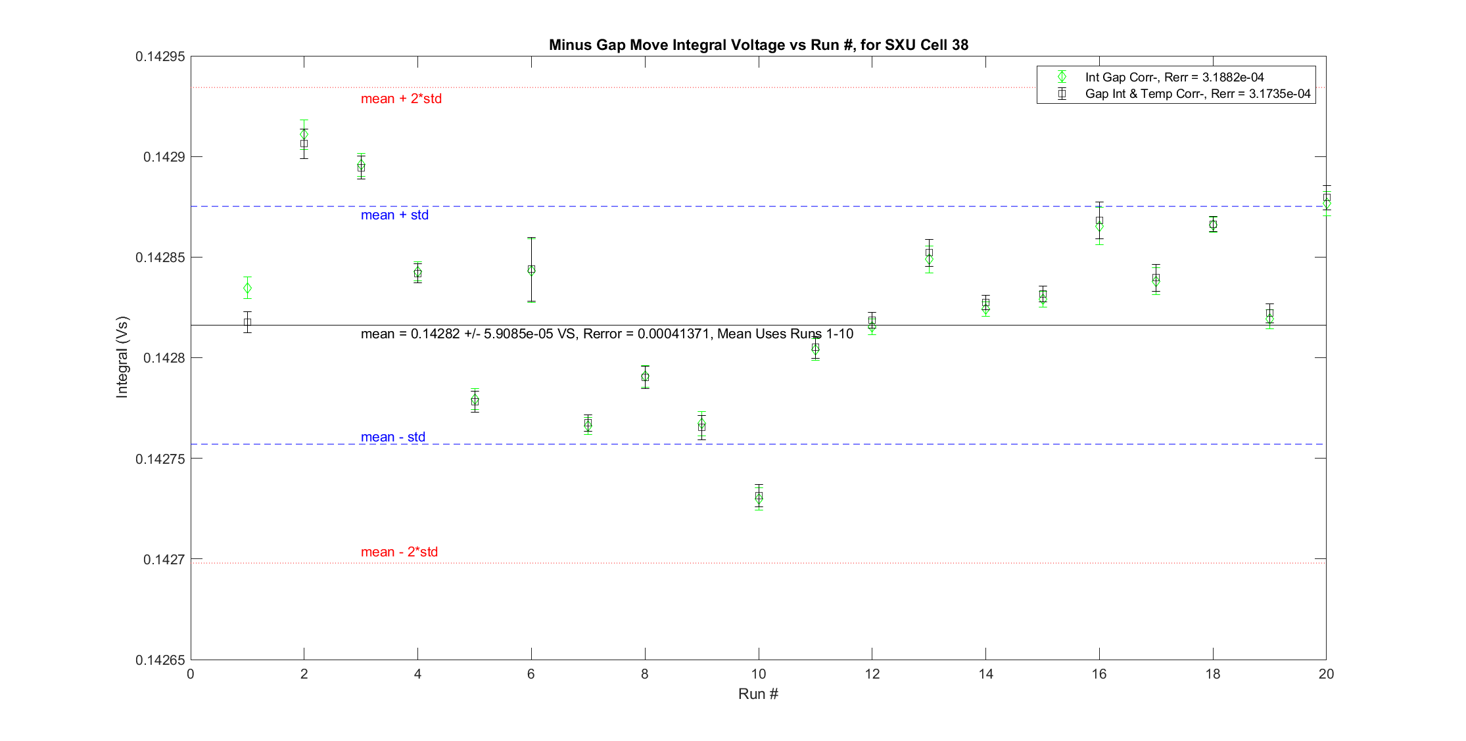Click the 'mean + std' blue label
This screenshot has width=1466, height=741.
click(394, 215)
